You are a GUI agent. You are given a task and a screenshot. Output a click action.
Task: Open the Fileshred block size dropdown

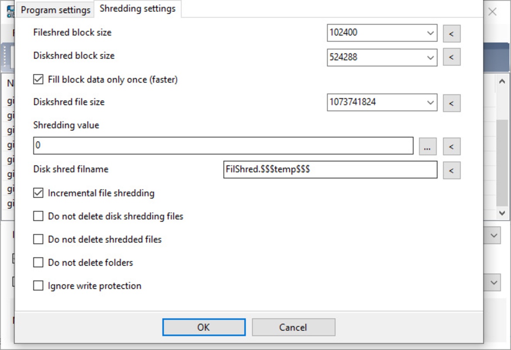(430, 33)
